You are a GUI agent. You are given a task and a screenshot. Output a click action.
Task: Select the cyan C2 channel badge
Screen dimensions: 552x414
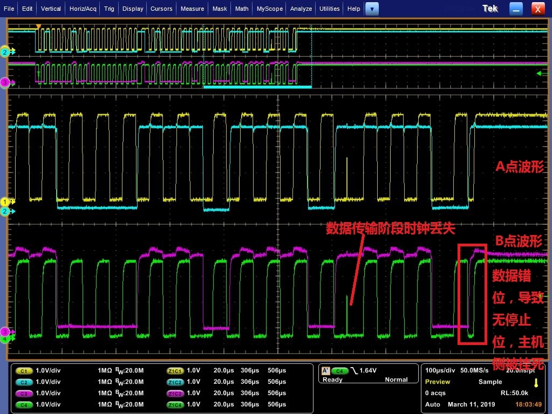click(x=24, y=382)
